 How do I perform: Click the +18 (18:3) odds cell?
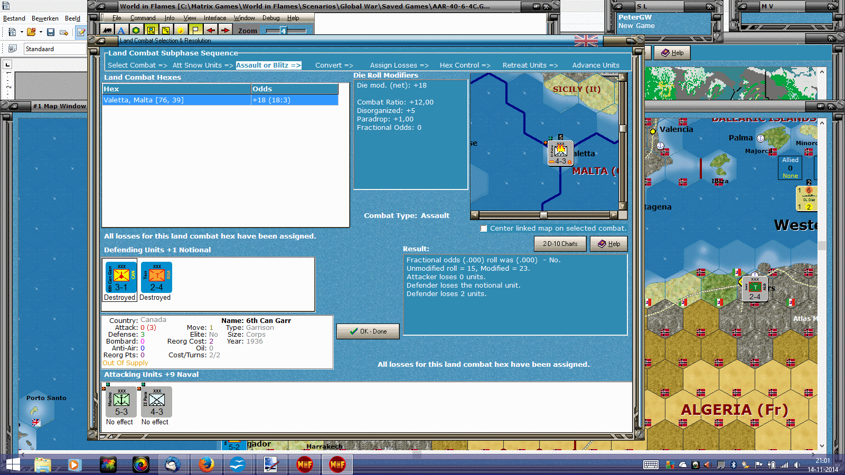pyautogui.click(x=294, y=100)
